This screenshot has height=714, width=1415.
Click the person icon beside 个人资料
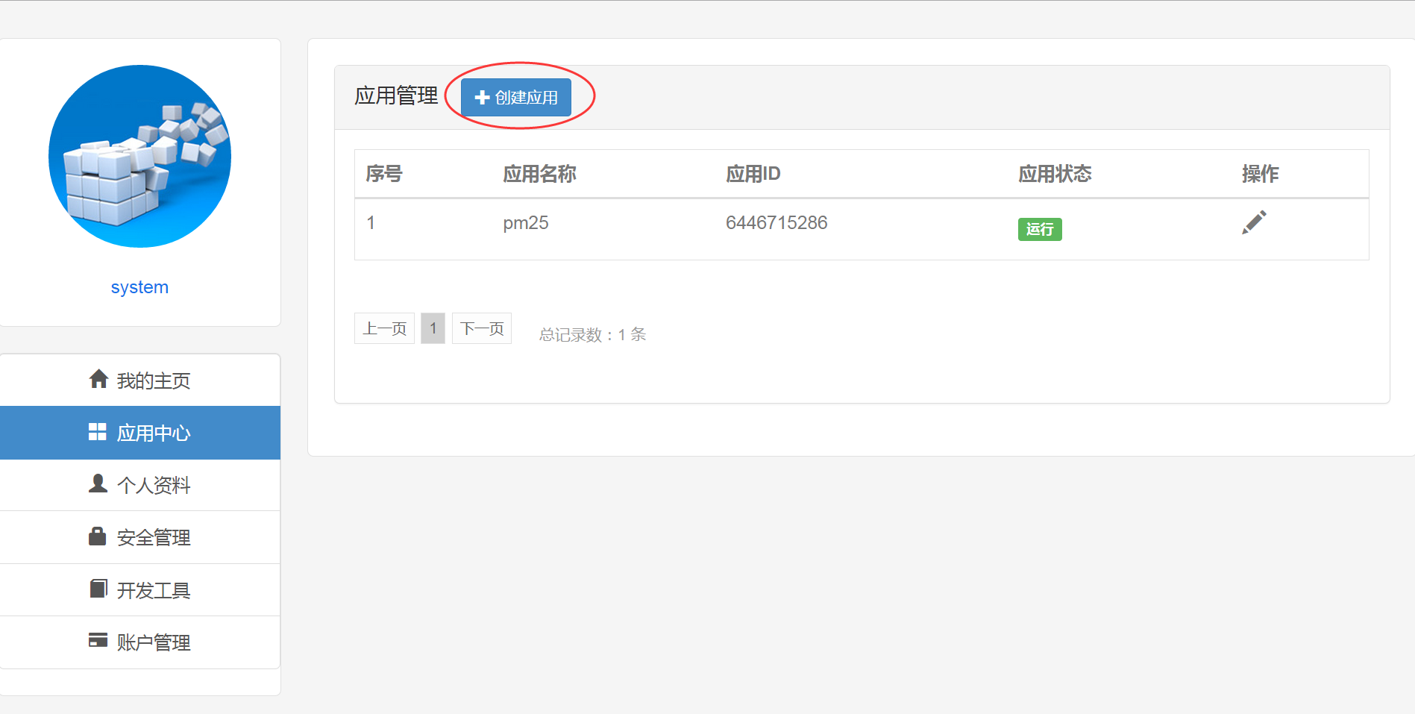(98, 484)
